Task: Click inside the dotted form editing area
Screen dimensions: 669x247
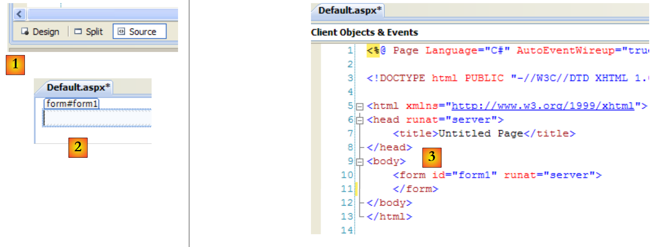Action: coord(97,118)
